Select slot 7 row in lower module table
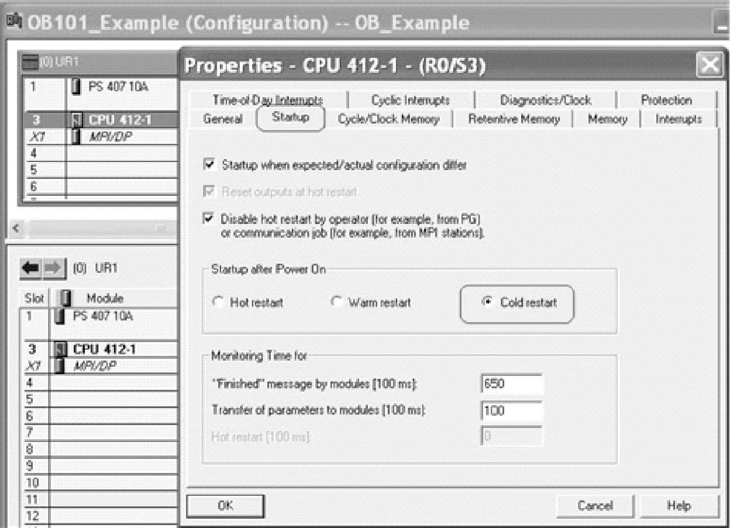The width and height of the screenshot is (730, 528). pyautogui.click(x=99, y=433)
